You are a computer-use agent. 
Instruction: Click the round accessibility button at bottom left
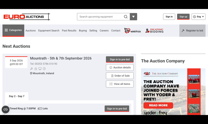click(x=5, y=109)
